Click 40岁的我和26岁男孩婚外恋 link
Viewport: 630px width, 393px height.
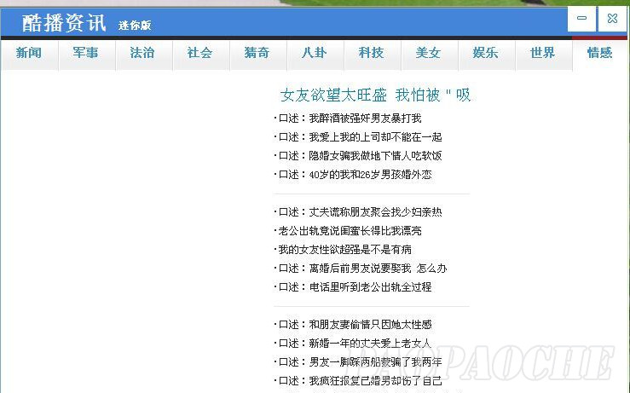pyautogui.click(x=355, y=175)
